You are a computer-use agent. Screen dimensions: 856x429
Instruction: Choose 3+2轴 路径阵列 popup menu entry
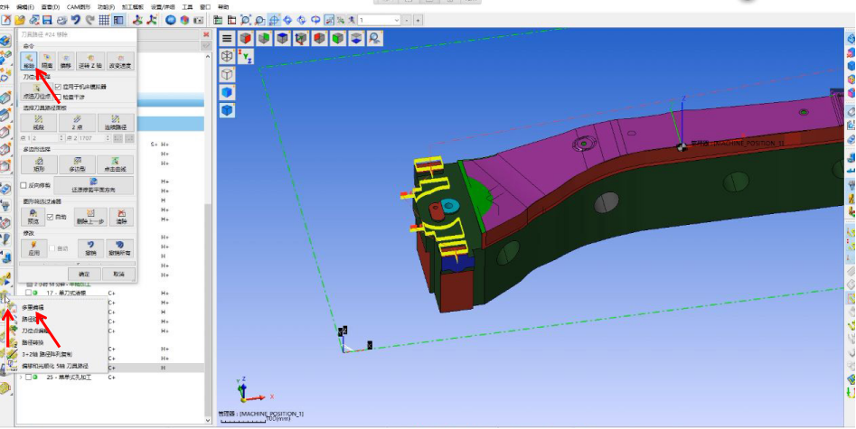coord(47,354)
